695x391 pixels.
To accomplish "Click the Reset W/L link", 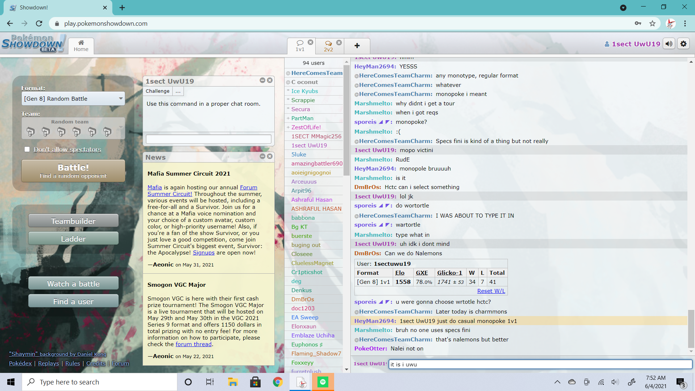I will coord(491,290).
